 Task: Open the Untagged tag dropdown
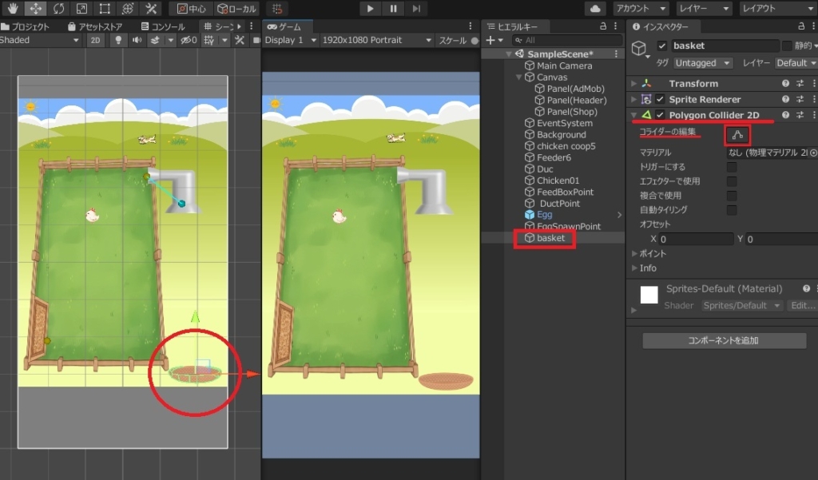(703, 63)
